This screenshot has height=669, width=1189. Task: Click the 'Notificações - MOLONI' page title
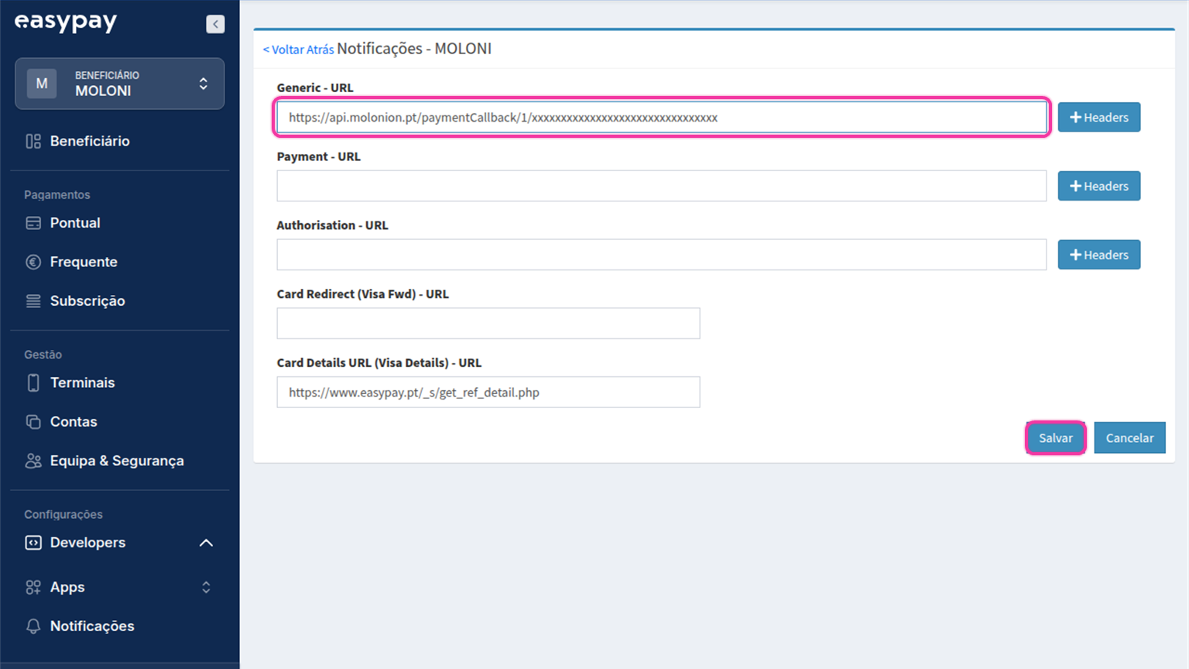[x=414, y=49]
